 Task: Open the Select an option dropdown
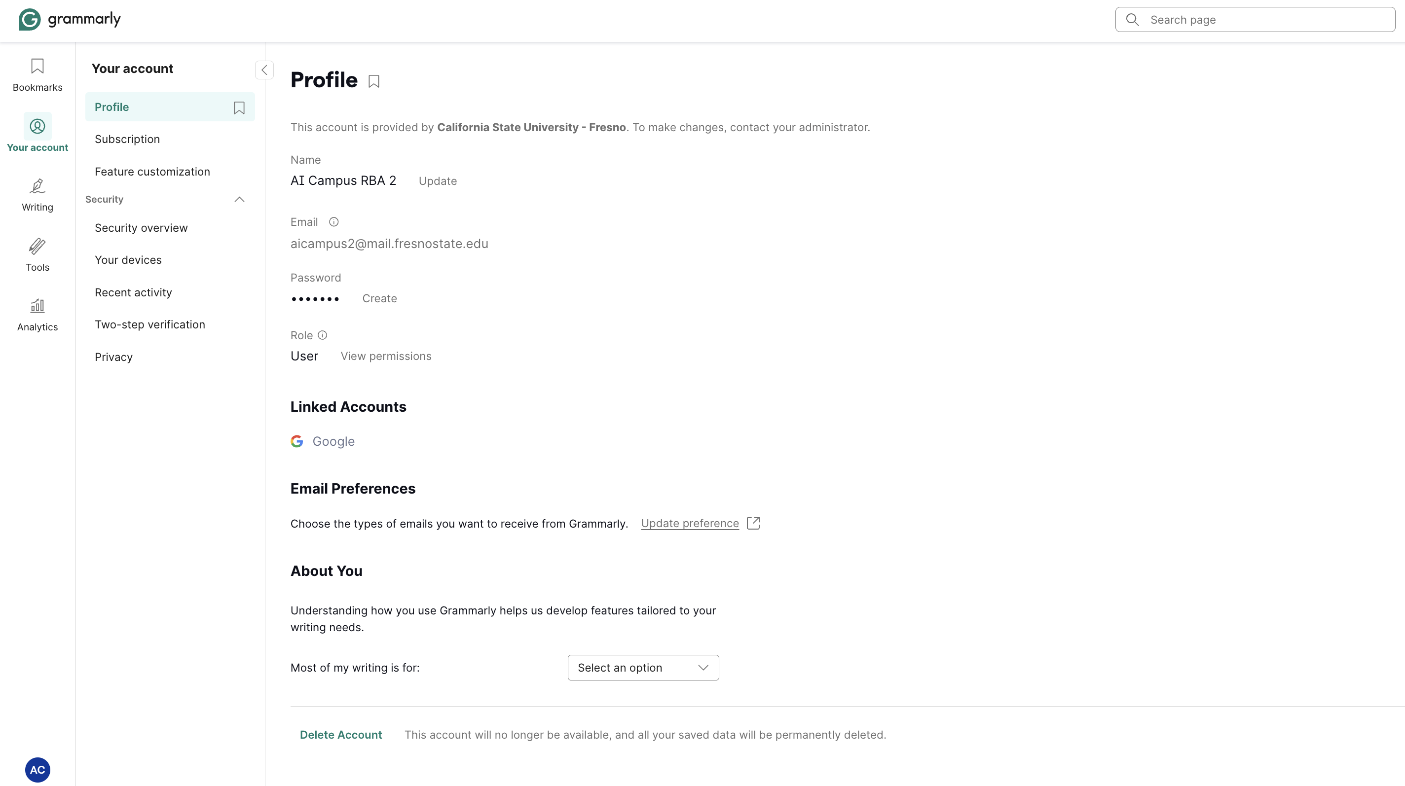pyautogui.click(x=643, y=667)
